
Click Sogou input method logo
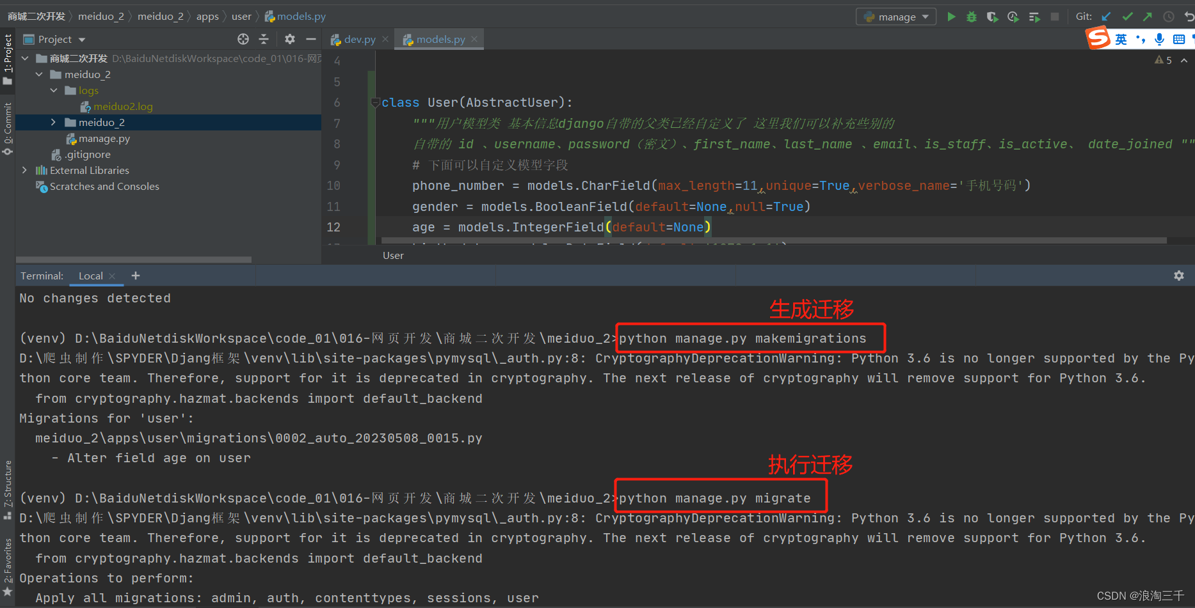(x=1098, y=39)
